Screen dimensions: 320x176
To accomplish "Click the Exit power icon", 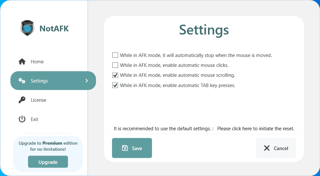I will pos(22,119).
